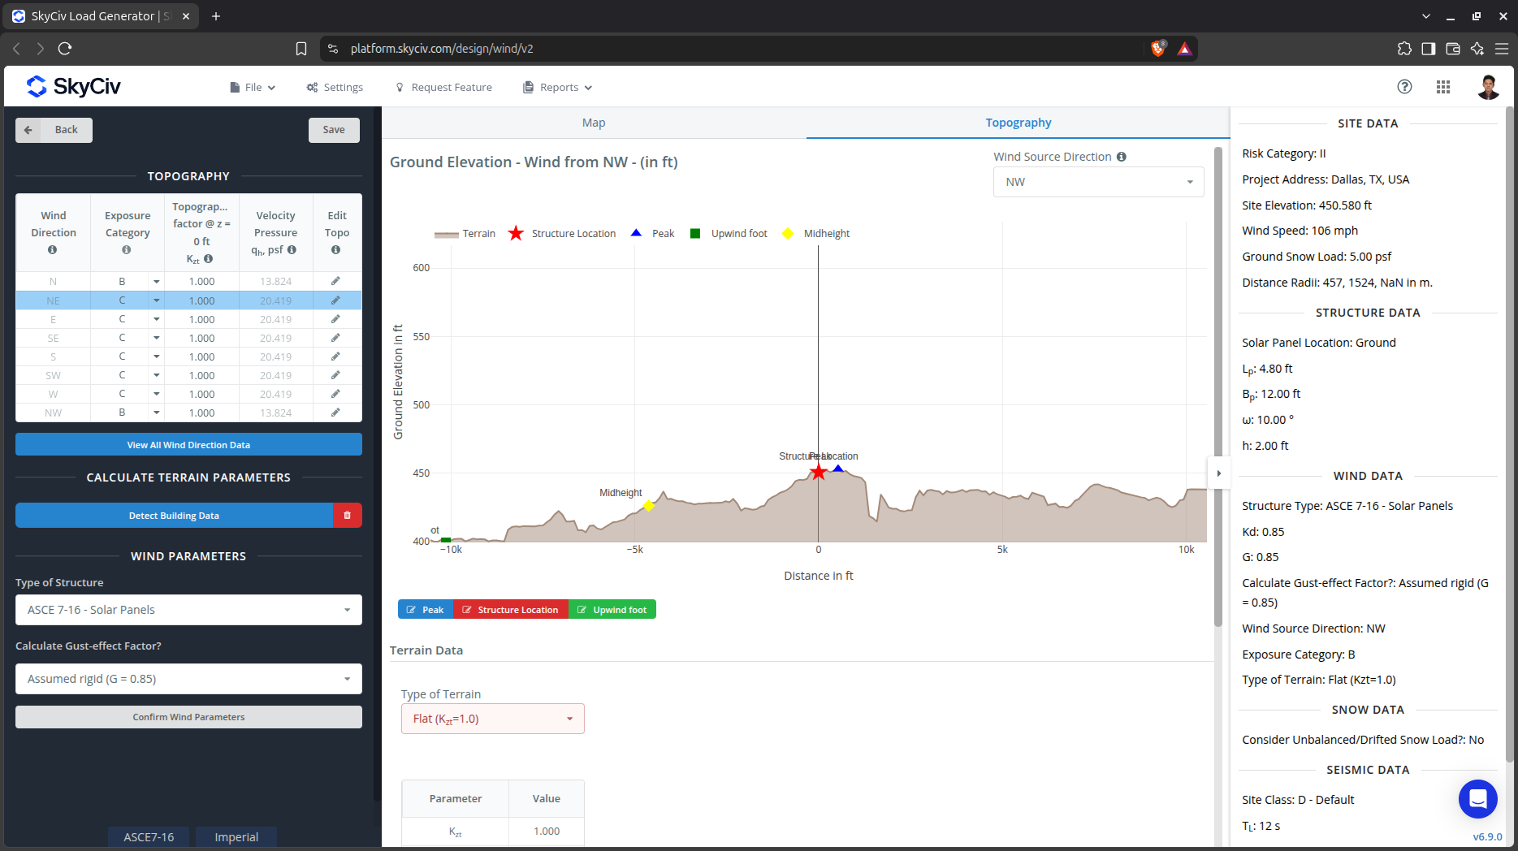
Task: Edit topography for NE wind direction row
Action: coord(335,300)
